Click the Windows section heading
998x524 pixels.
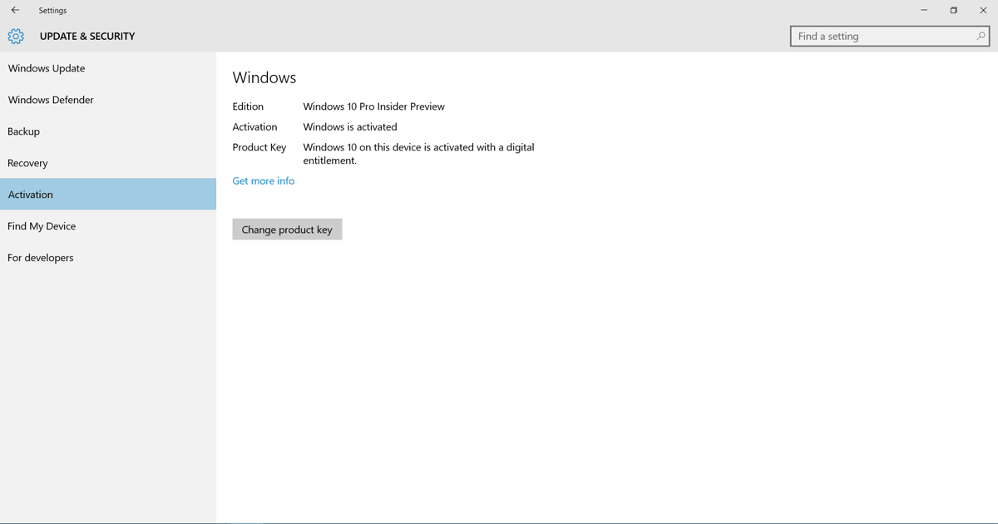[x=264, y=77]
